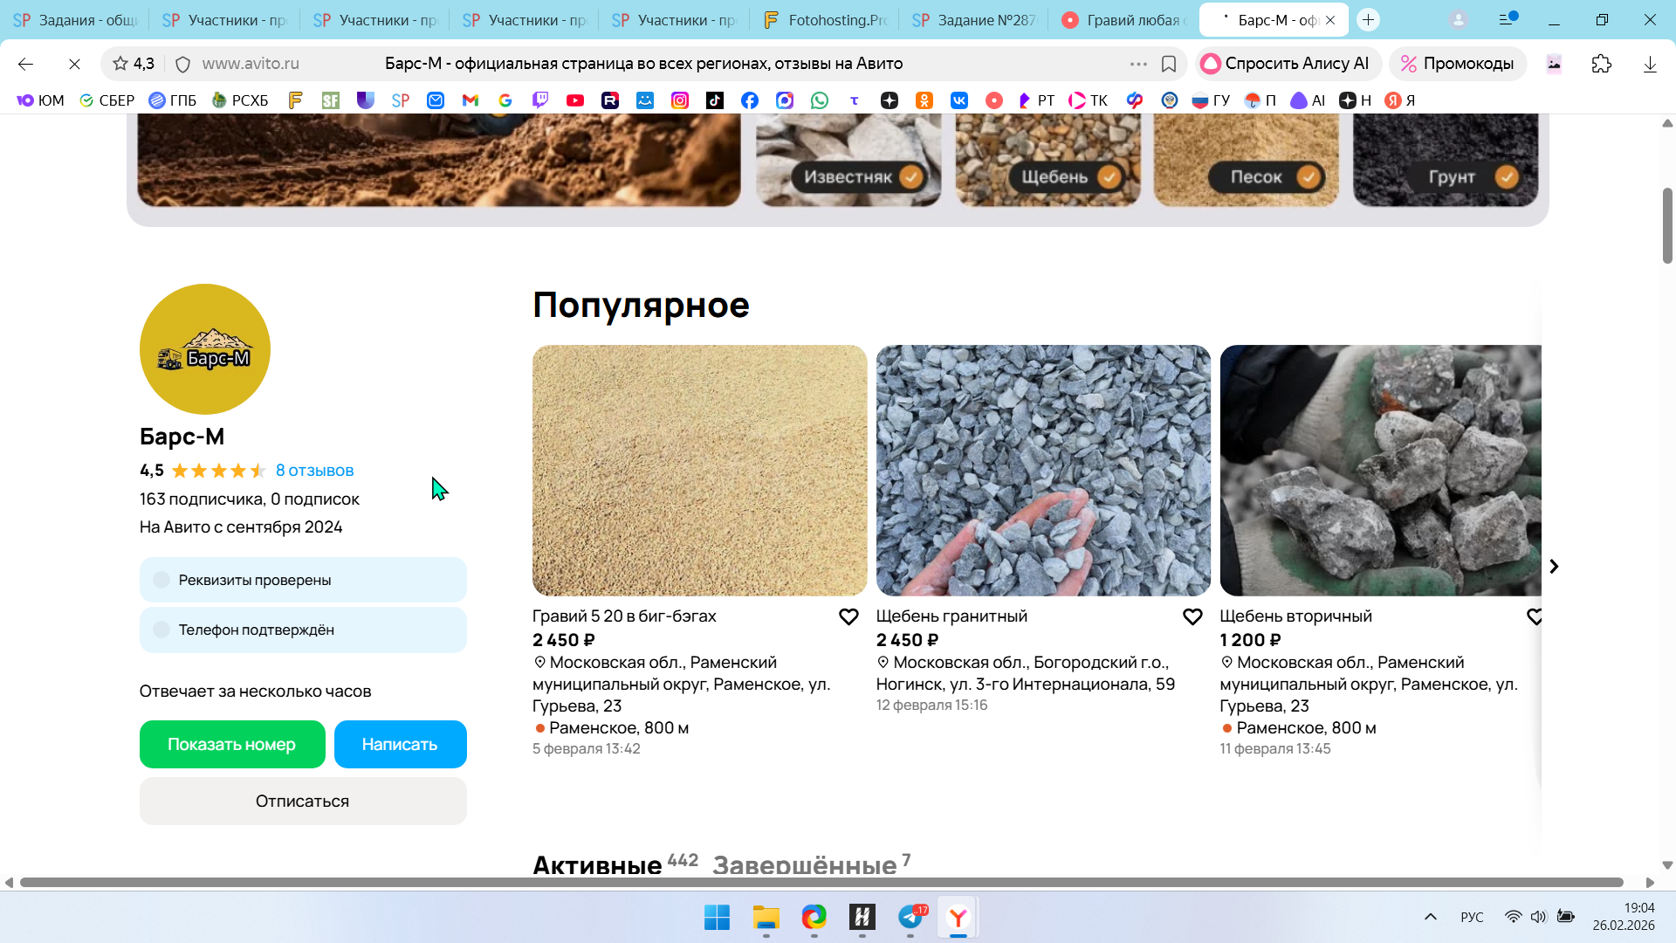Expand hidden system tray icons chevron
Image resolution: width=1676 pixels, height=943 pixels.
pos(1430,917)
